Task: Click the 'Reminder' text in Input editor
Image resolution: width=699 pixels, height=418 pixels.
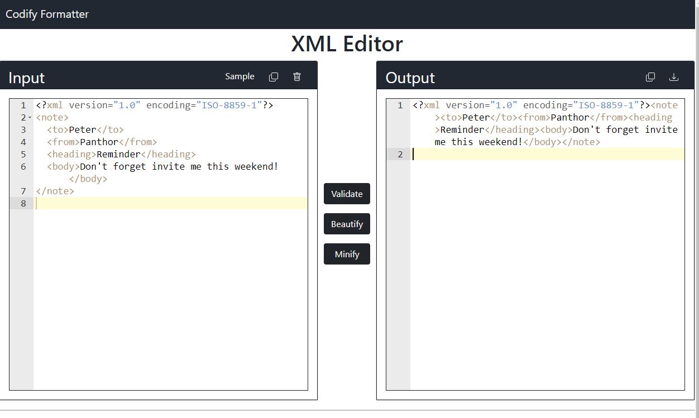Action: [x=118, y=154]
